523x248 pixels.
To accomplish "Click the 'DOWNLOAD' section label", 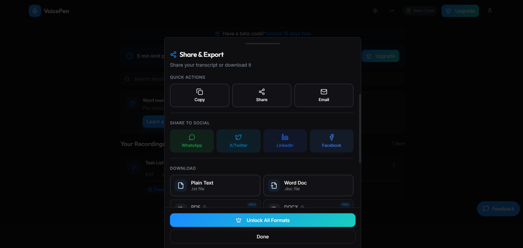I will [x=183, y=168].
